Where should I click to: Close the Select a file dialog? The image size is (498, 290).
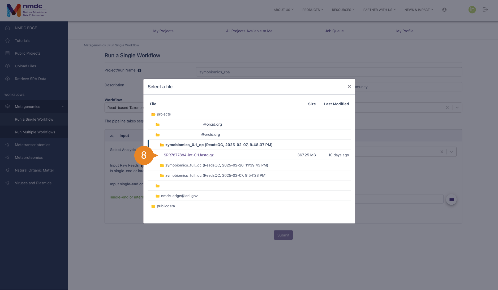coord(349,86)
